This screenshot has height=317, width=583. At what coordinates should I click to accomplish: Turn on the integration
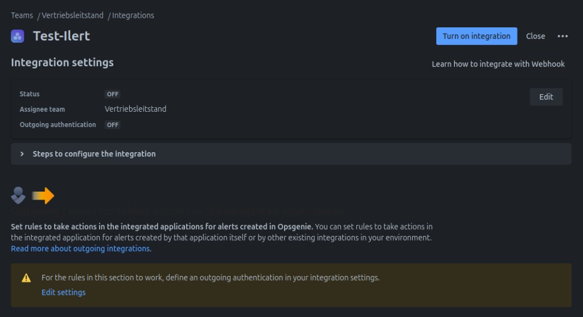point(476,36)
